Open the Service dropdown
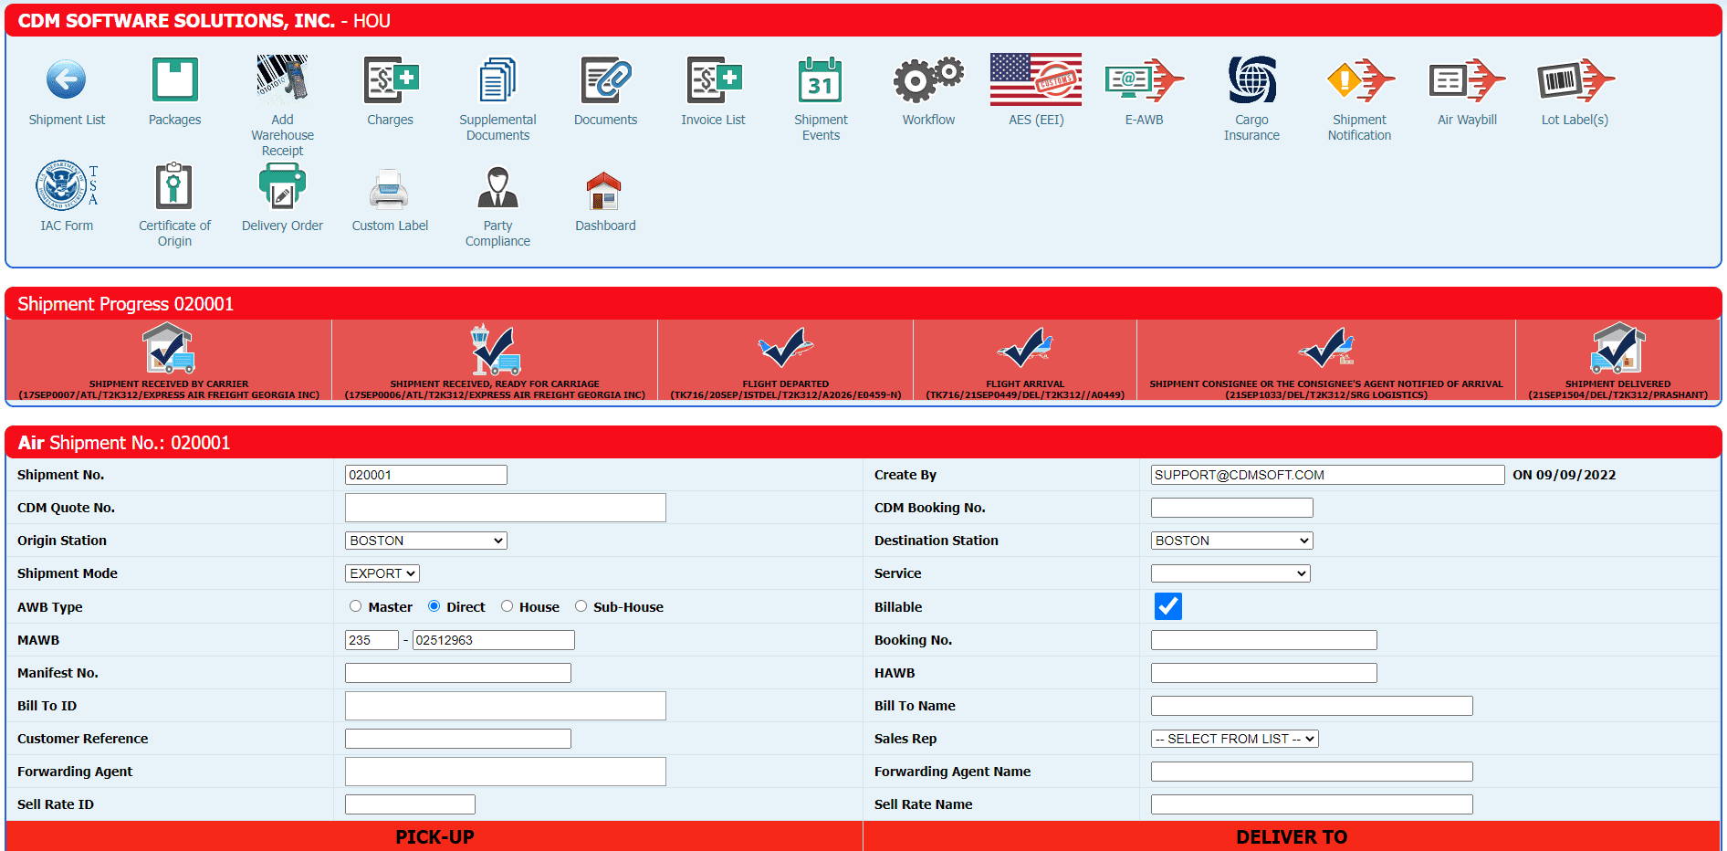The image size is (1727, 851). click(x=1230, y=573)
